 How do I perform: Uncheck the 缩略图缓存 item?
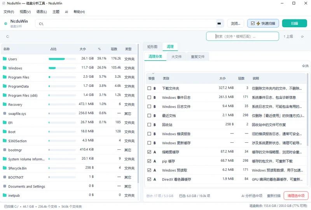click(x=149, y=152)
